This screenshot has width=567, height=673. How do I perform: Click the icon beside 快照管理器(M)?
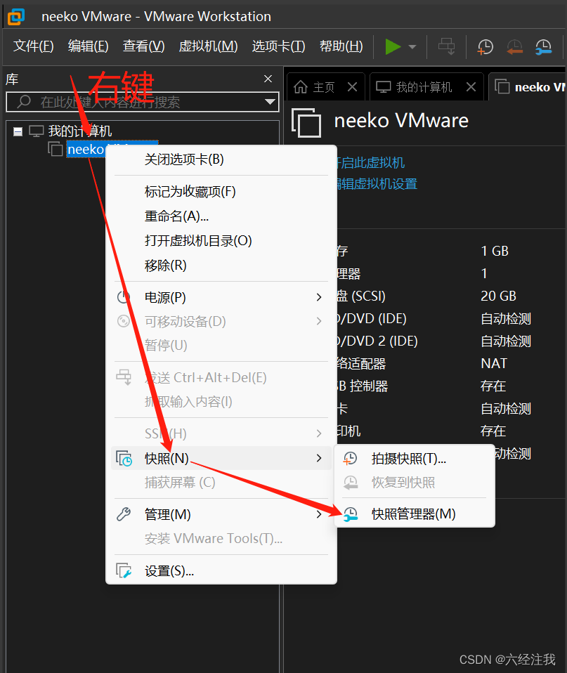pyautogui.click(x=350, y=514)
